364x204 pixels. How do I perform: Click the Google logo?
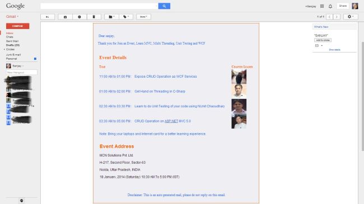(x=15, y=6)
